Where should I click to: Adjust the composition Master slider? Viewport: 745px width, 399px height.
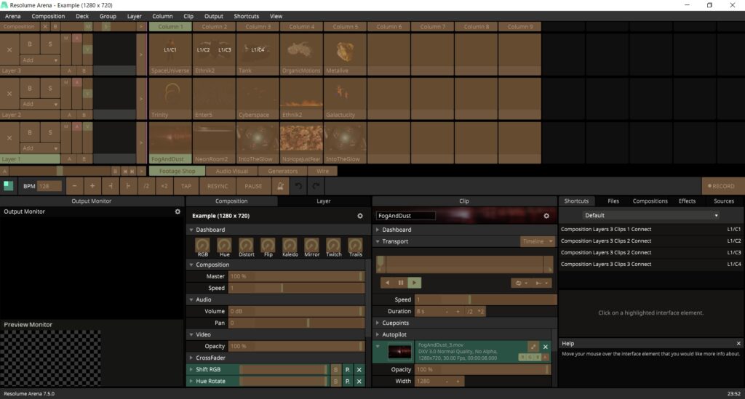click(x=297, y=277)
